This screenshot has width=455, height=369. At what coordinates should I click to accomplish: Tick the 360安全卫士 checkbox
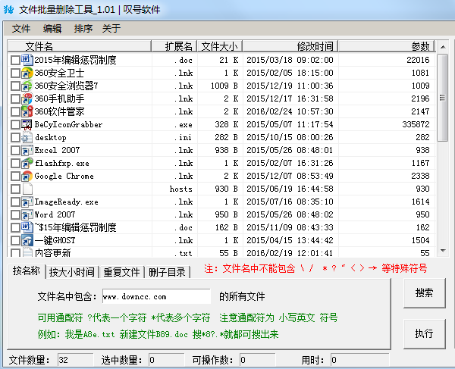click(x=15, y=73)
